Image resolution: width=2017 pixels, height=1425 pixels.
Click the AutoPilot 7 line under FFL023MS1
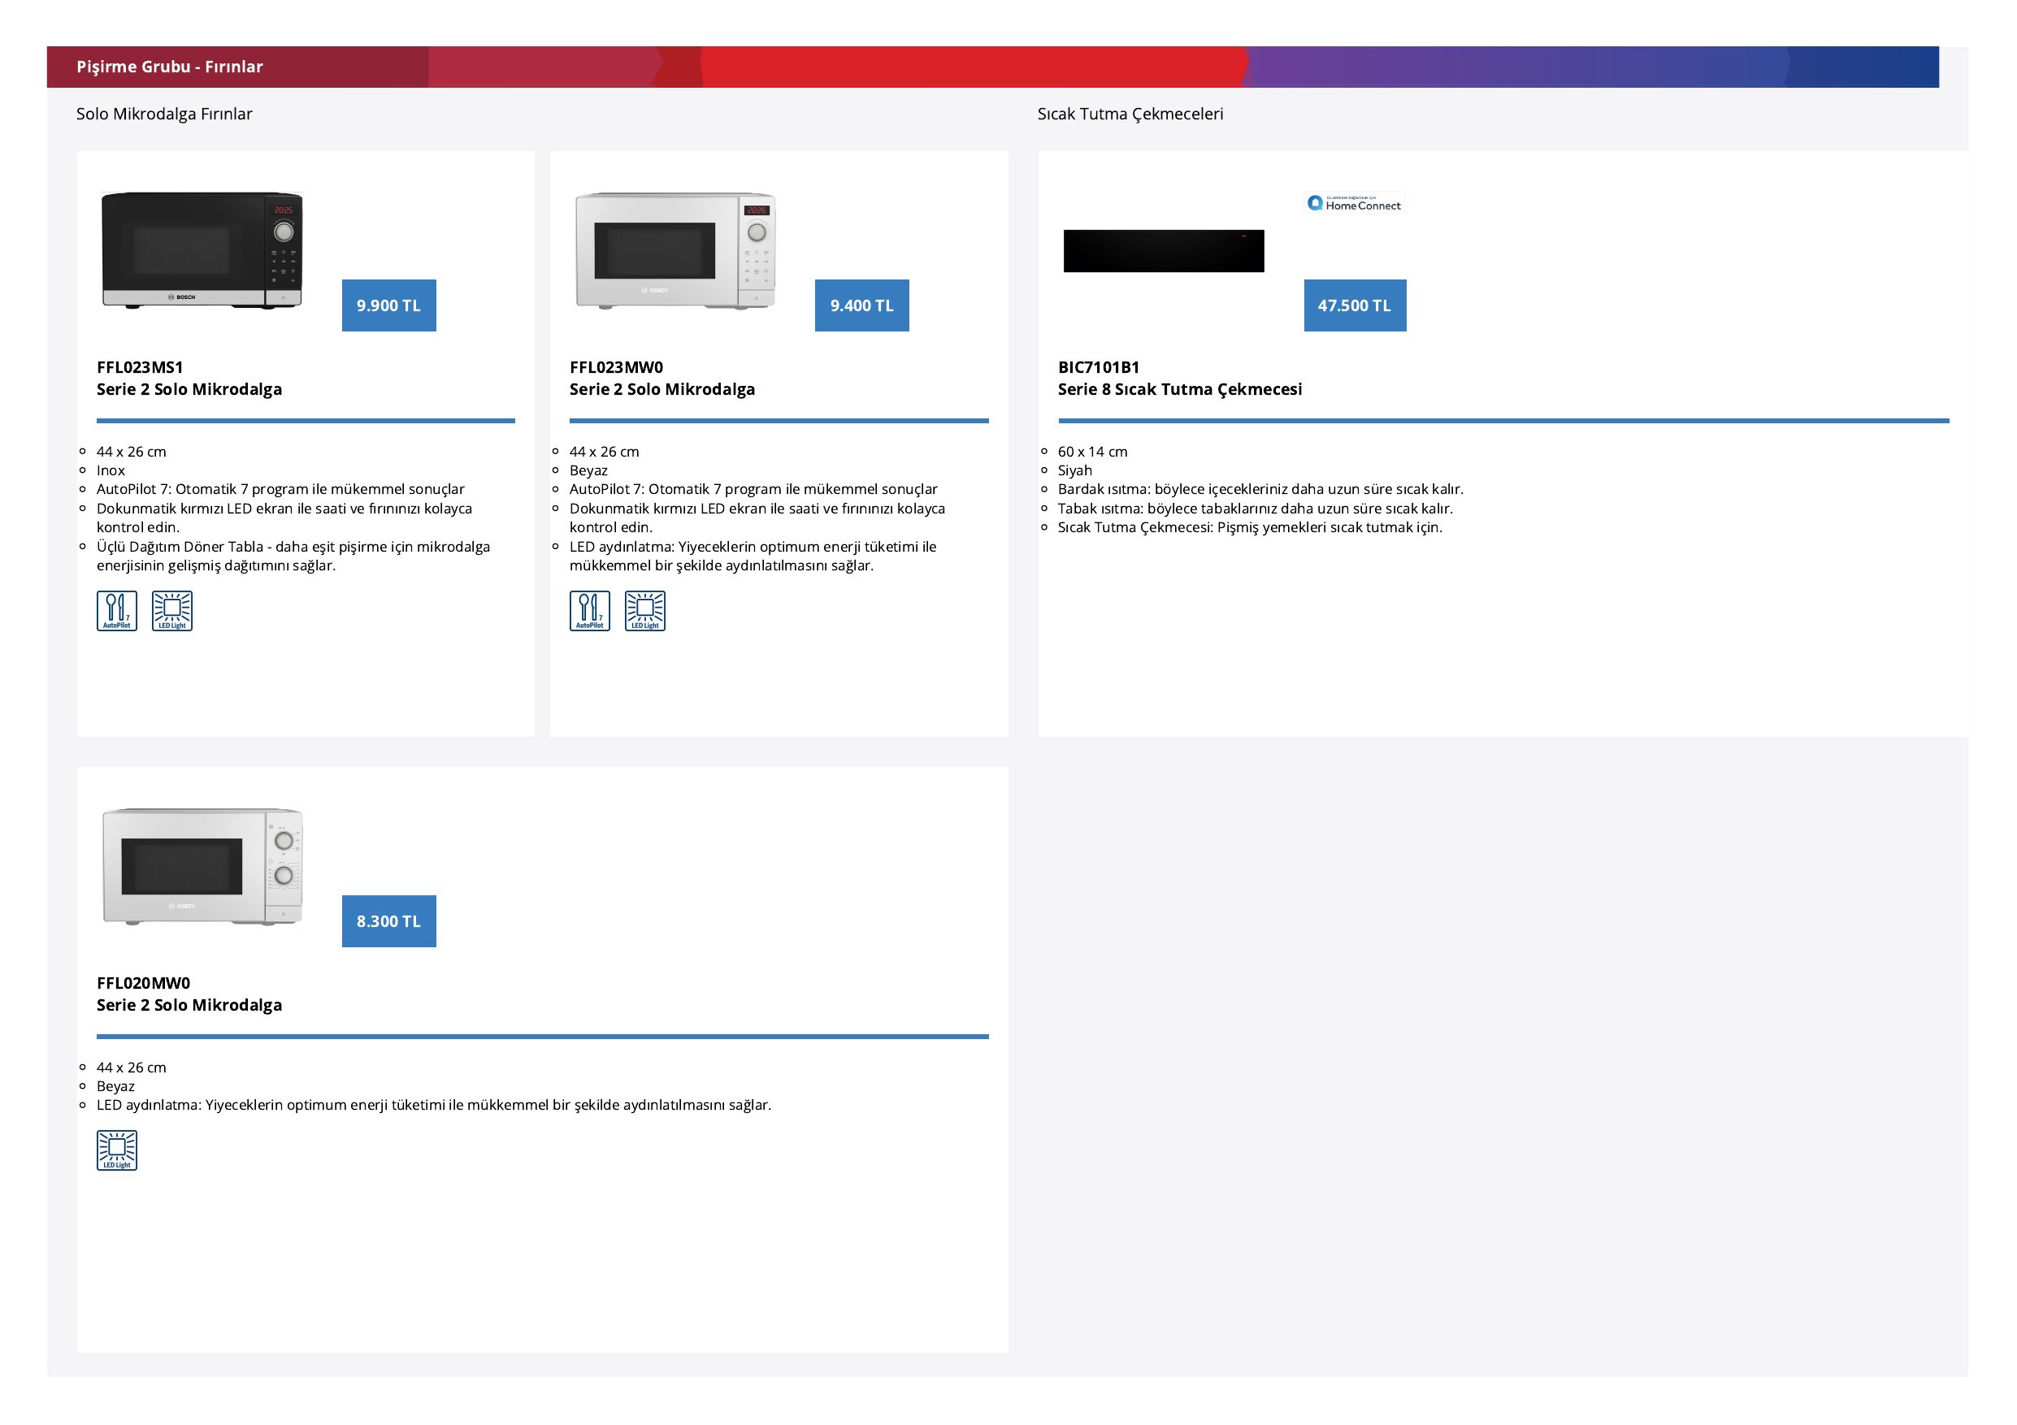click(x=280, y=489)
